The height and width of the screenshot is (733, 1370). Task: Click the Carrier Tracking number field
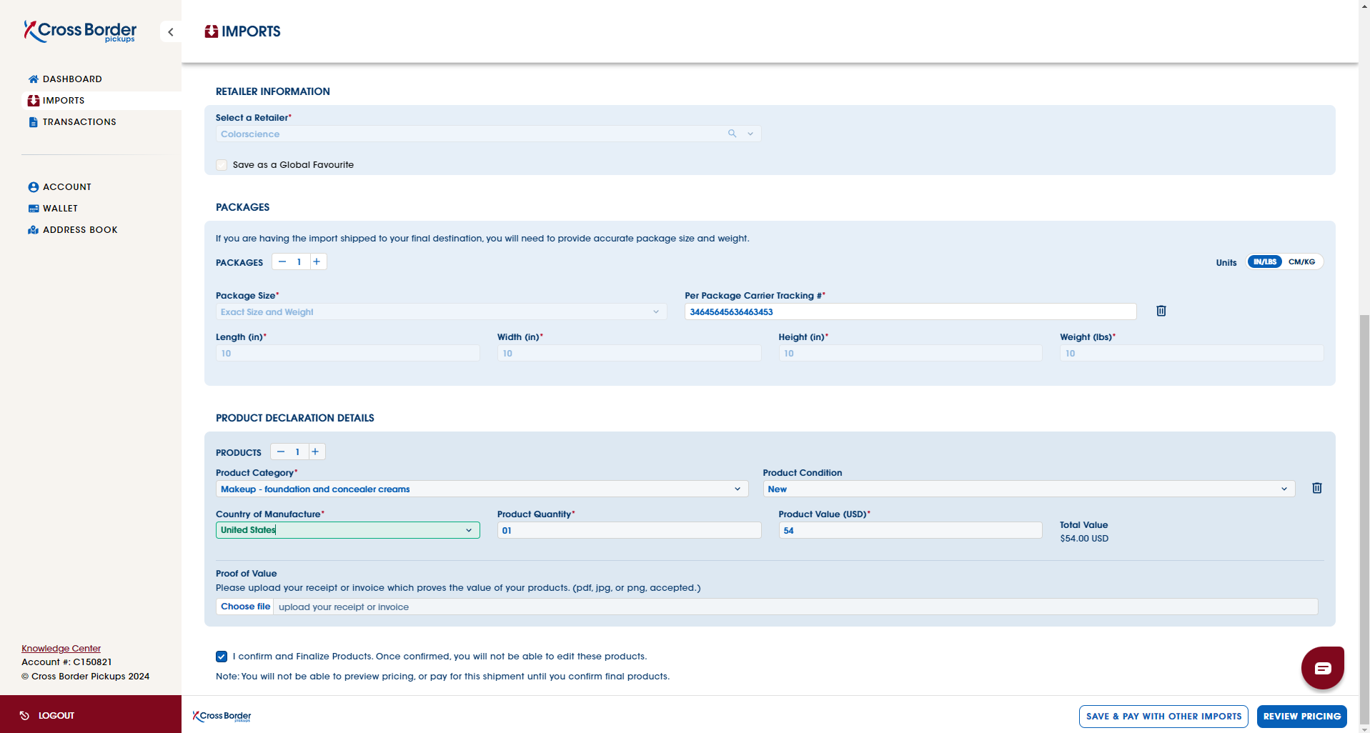click(x=910, y=311)
